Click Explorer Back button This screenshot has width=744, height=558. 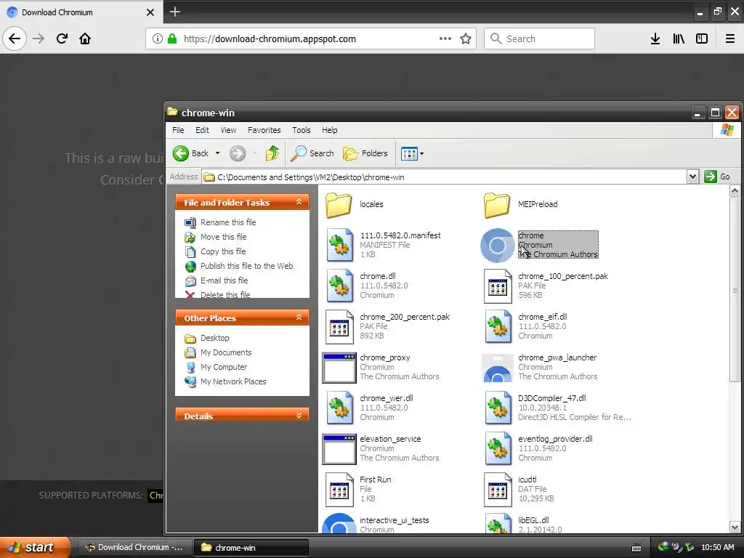191,153
